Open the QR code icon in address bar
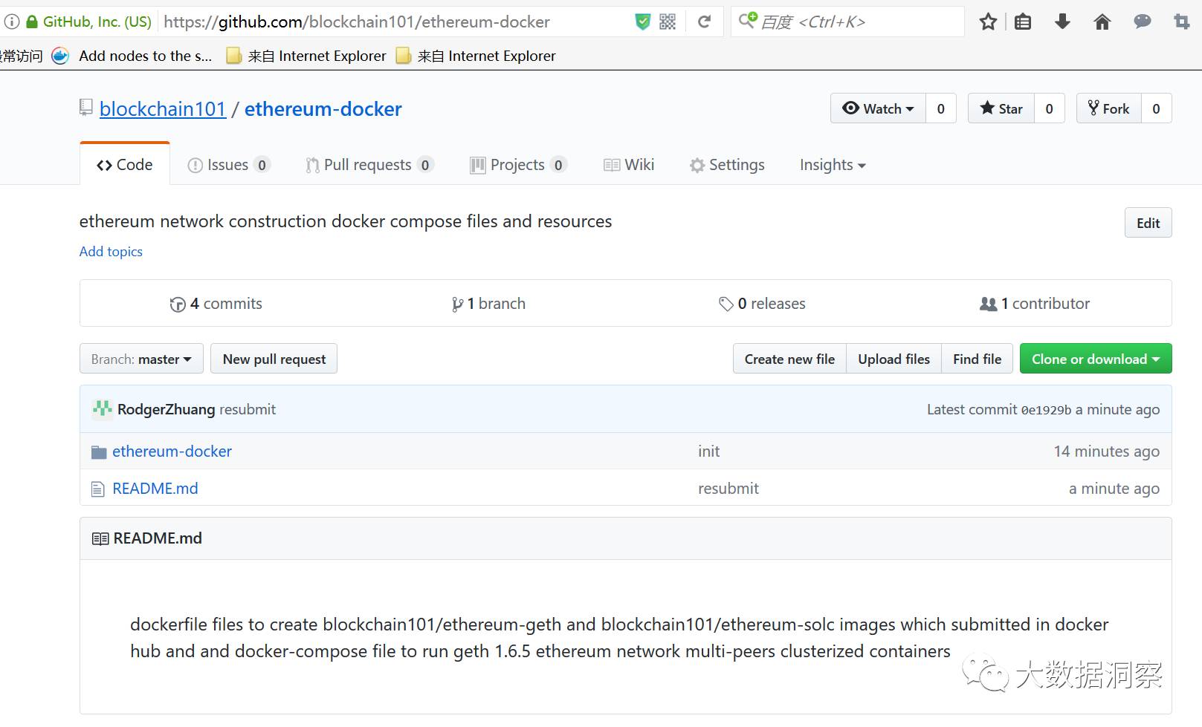1202x727 pixels. point(668,22)
